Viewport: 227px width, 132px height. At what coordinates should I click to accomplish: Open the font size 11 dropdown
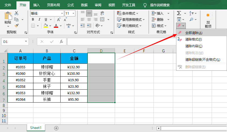(74, 13)
